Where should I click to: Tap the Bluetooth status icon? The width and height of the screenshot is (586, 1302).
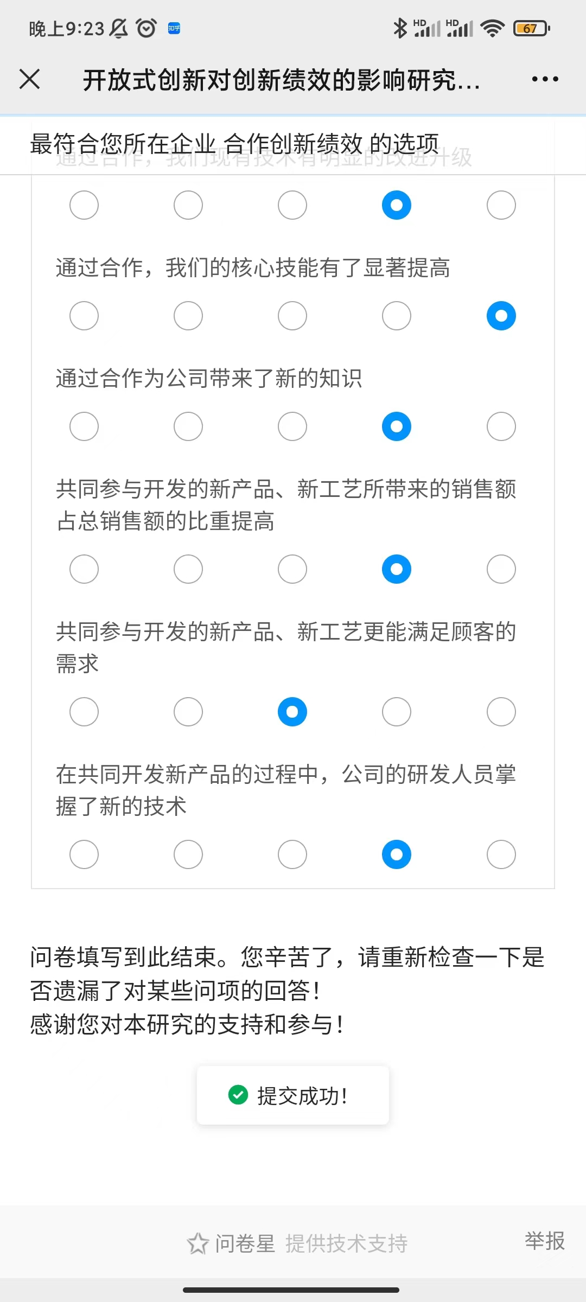tap(400, 28)
